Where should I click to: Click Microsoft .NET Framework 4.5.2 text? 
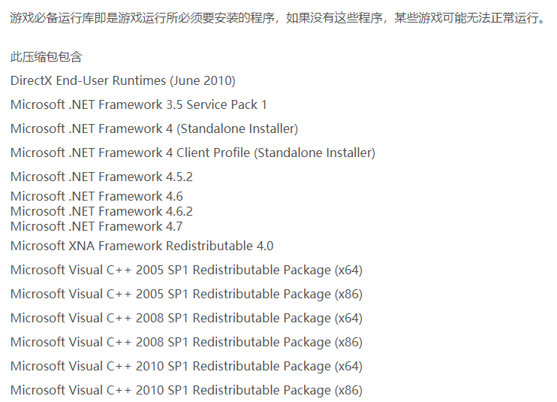pos(101,177)
